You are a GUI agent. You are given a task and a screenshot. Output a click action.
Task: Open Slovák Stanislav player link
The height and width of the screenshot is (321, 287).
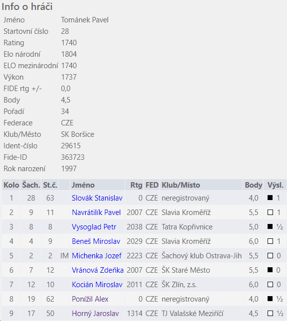97,198
